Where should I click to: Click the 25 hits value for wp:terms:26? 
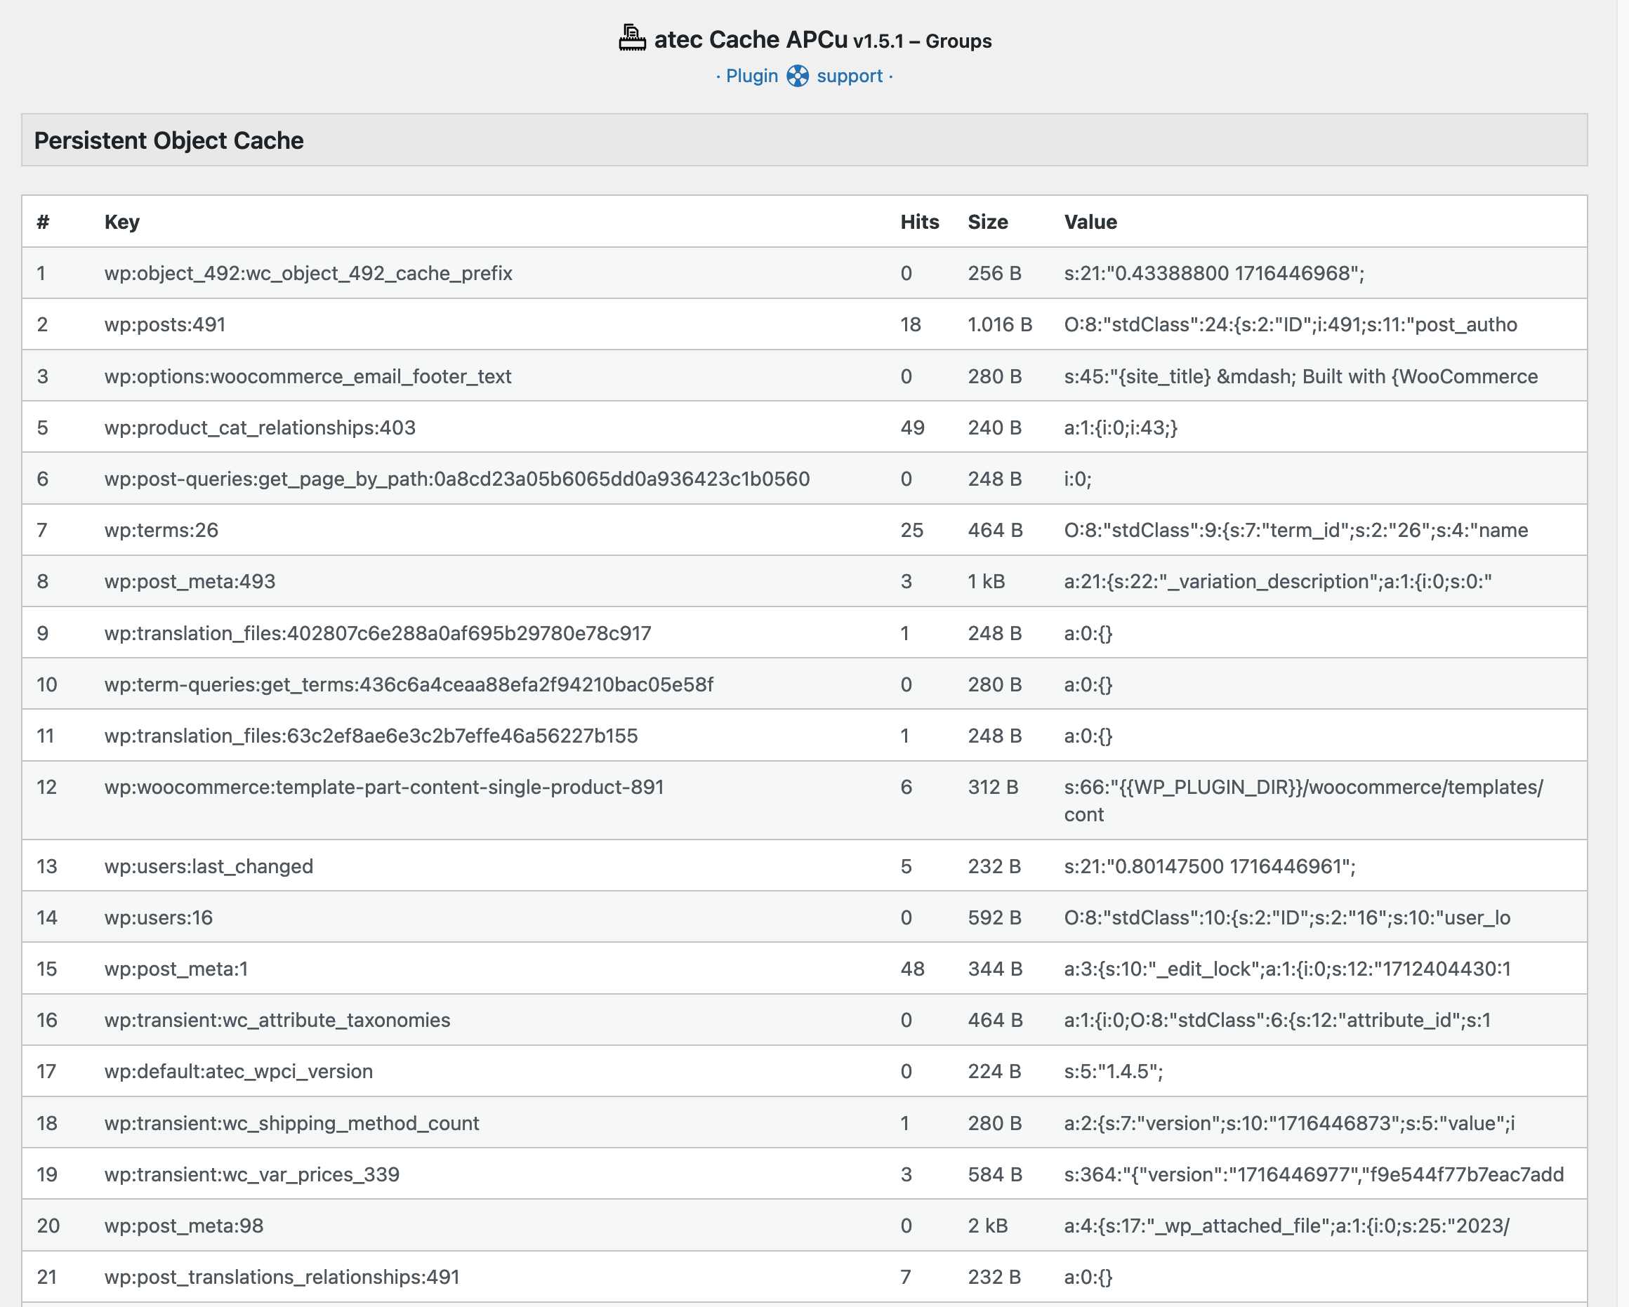(911, 531)
